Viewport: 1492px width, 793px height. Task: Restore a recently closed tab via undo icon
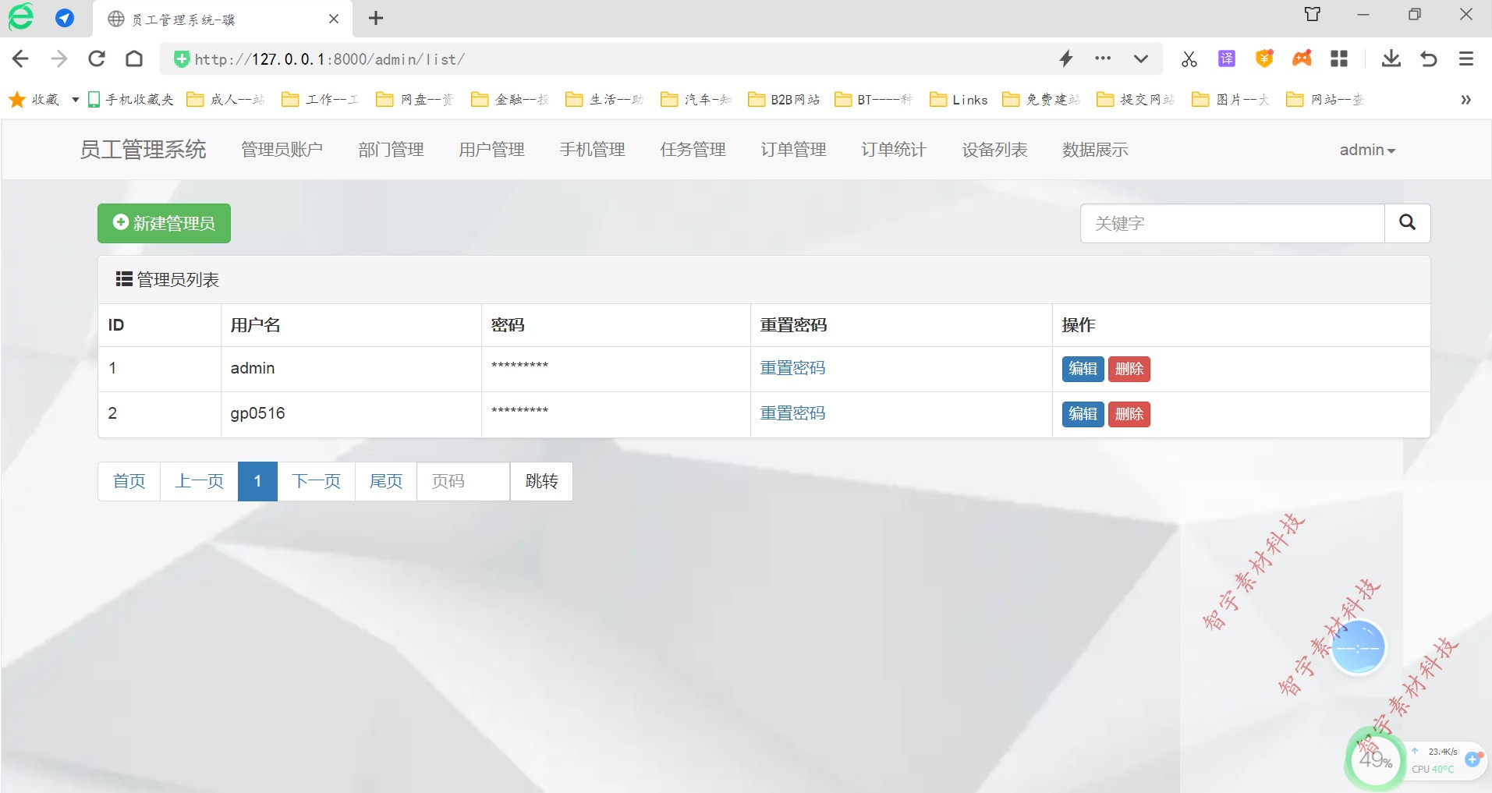[1428, 58]
